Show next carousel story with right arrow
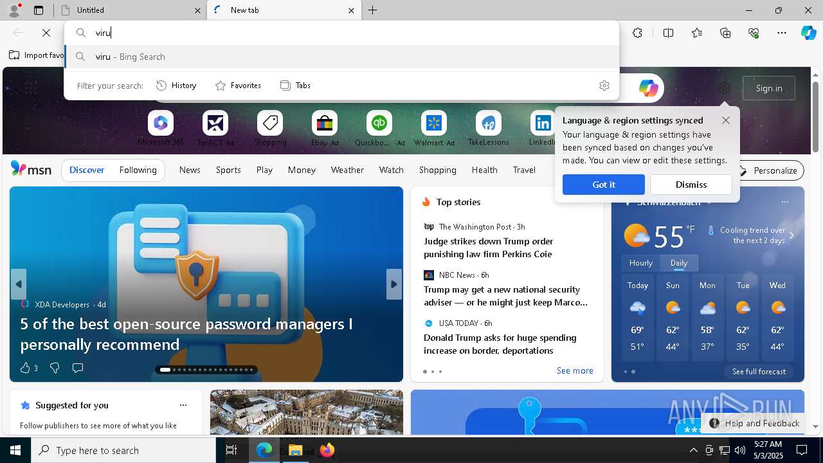 coord(394,284)
